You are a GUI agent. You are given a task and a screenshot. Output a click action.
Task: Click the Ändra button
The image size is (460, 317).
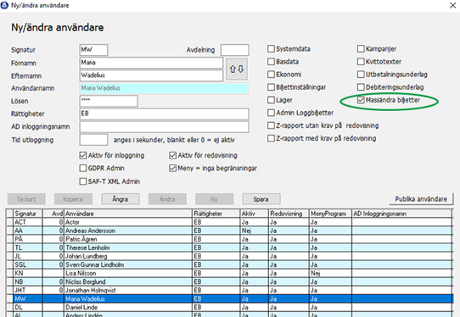[x=167, y=199]
